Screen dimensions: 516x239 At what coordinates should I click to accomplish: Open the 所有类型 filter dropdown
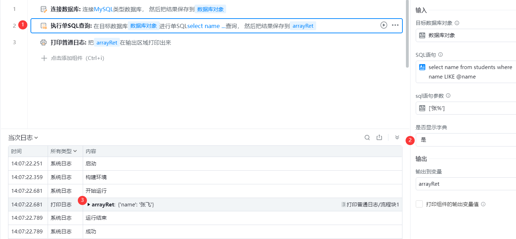tap(63, 151)
